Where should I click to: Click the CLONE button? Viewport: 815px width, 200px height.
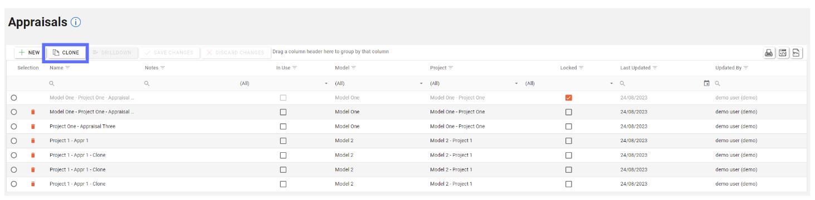click(66, 53)
